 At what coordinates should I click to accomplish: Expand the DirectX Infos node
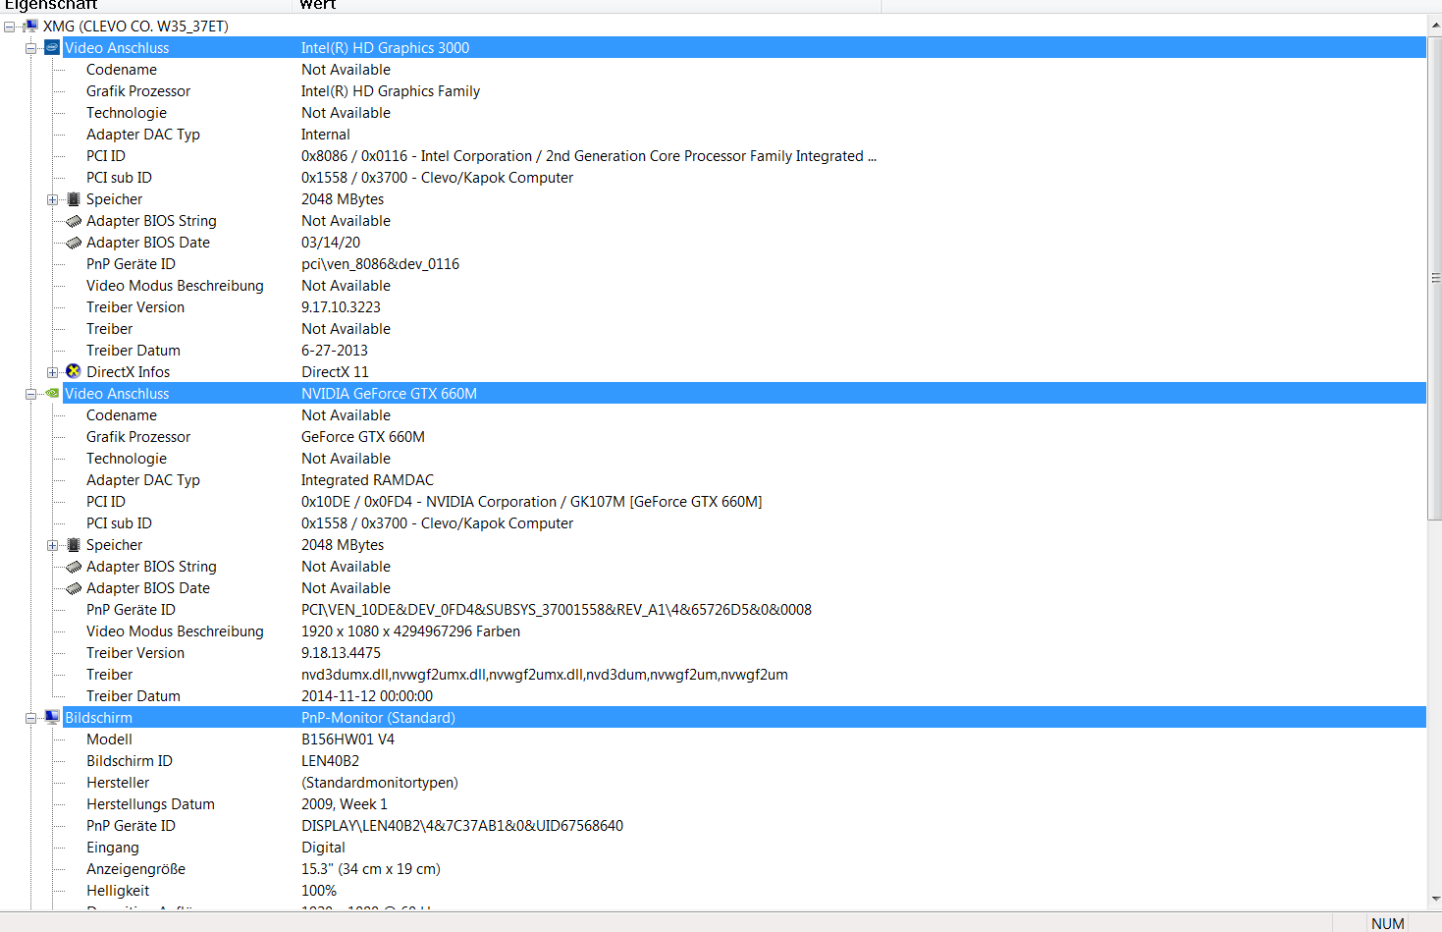click(52, 372)
